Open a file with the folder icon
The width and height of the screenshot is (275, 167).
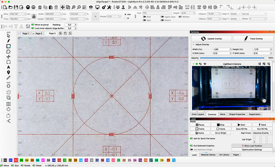pyautogui.click(x=10, y=7)
